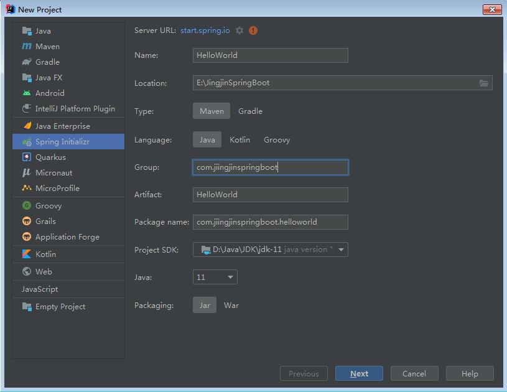Expand the Java version dropdown
The image size is (507, 392).
(x=215, y=277)
